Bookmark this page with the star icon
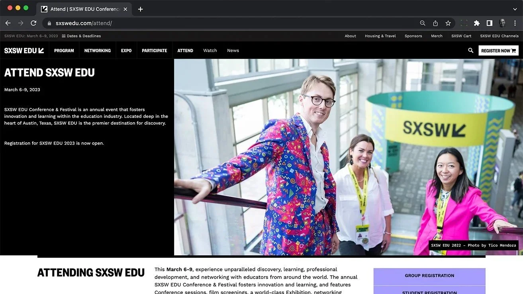 (x=448, y=23)
